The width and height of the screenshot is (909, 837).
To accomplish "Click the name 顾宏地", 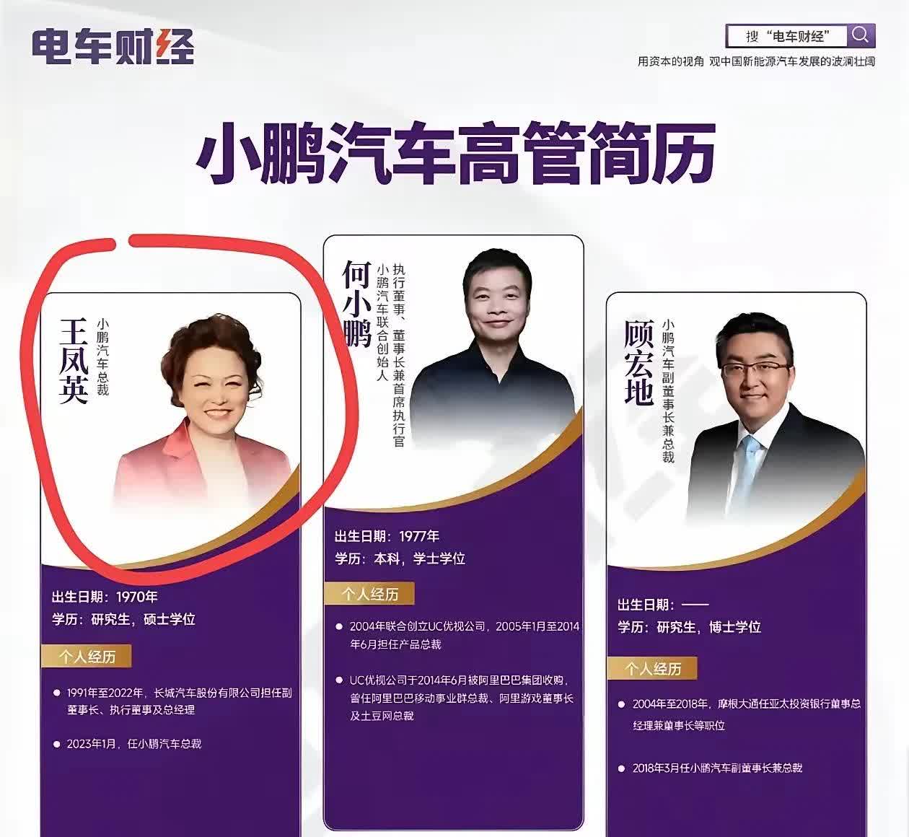I will click(638, 362).
